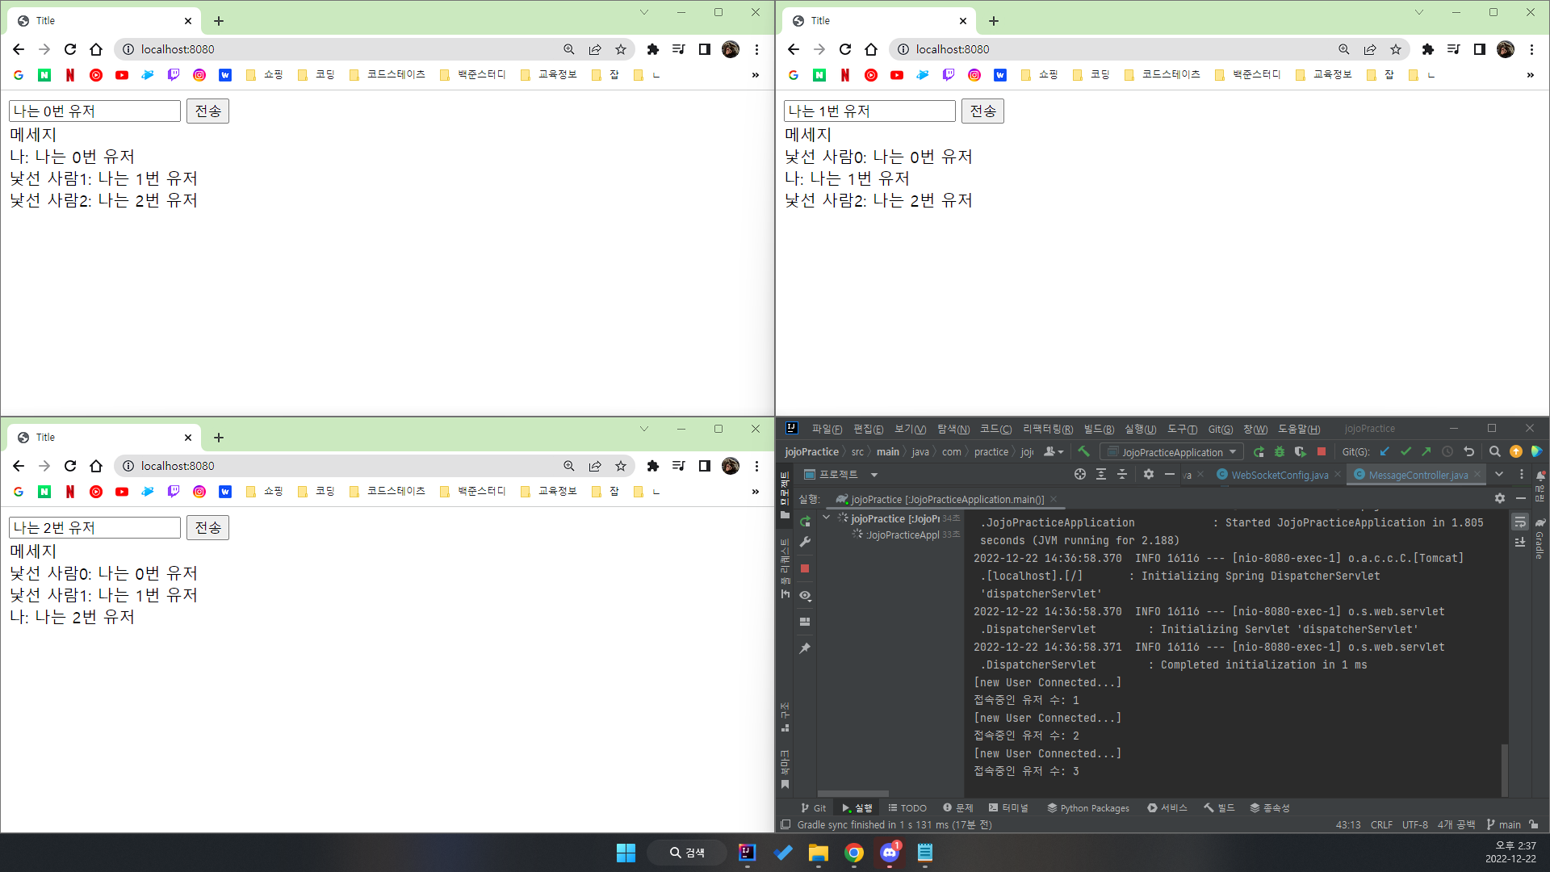Toggle the eye view options in Run window
Image resolution: width=1550 pixels, height=872 pixels.
point(805,596)
